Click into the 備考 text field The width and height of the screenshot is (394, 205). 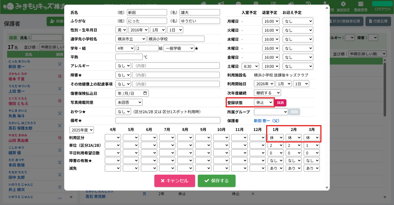(x=168, y=120)
